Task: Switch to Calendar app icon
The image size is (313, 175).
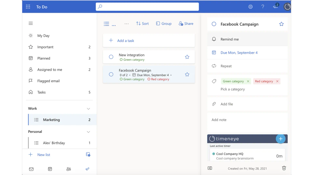Action: click(50, 169)
